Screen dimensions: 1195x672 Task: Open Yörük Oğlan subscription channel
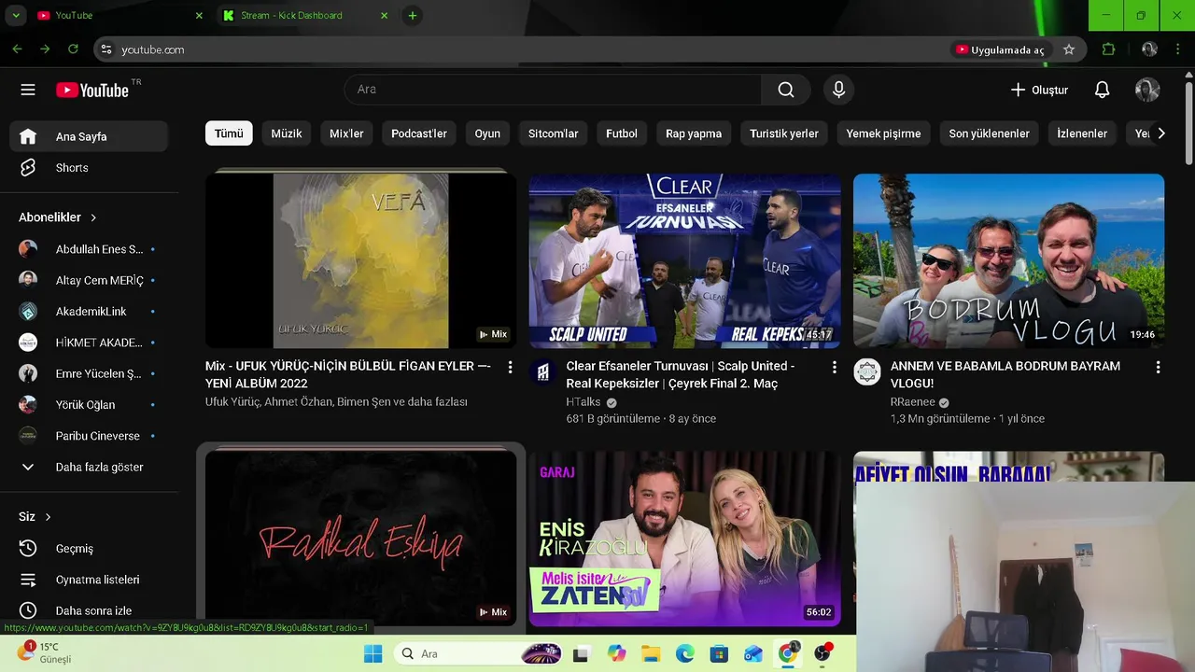pos(89,405)
